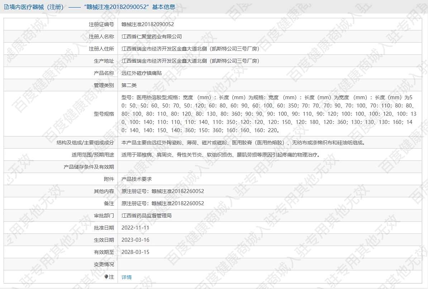Select the 型号规格 label

[104, 114]
